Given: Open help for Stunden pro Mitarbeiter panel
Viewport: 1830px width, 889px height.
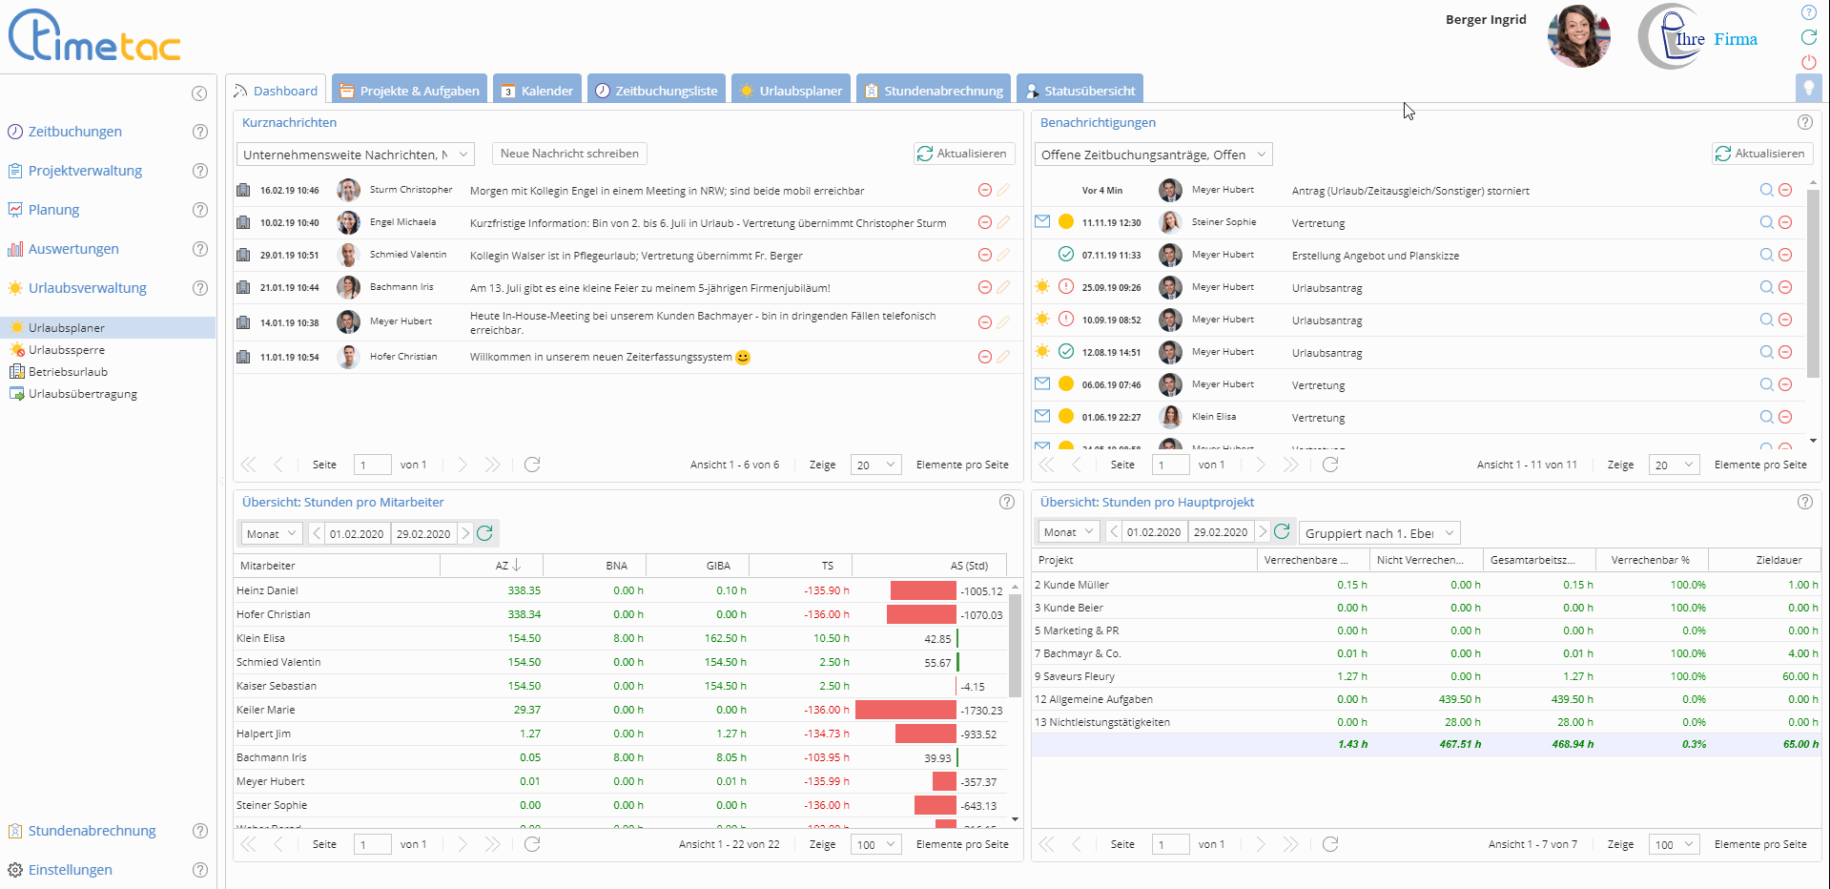Looking at the screenshot, I should pos(1006,502).
